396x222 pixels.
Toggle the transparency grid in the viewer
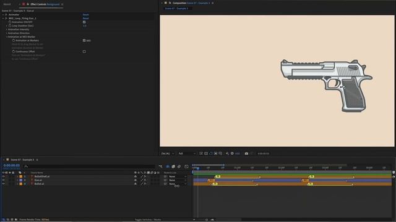tap(206, 154)
